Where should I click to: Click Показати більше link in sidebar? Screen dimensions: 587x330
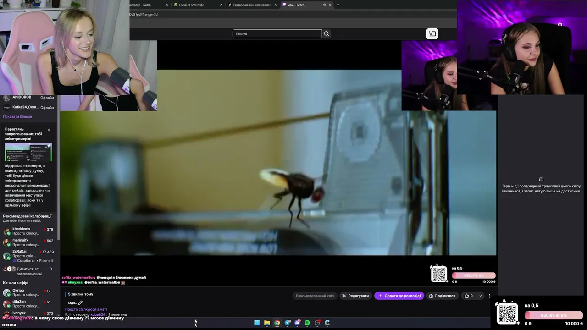[x=17, y=117]
